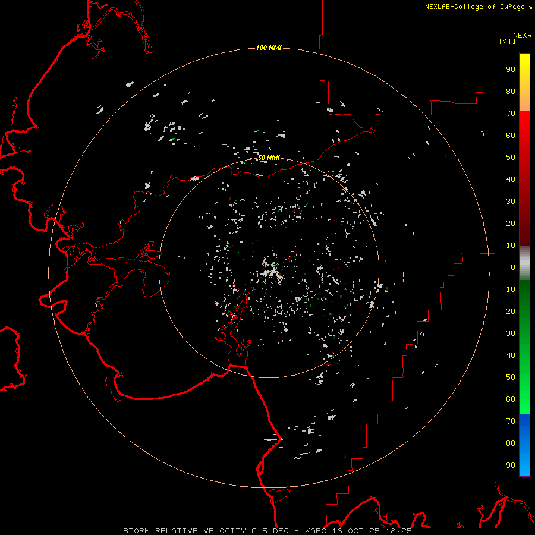The width and height of the screenshot is (535, 535).
Task: Click the -50 knot scale value
Action: coord(508,377)
